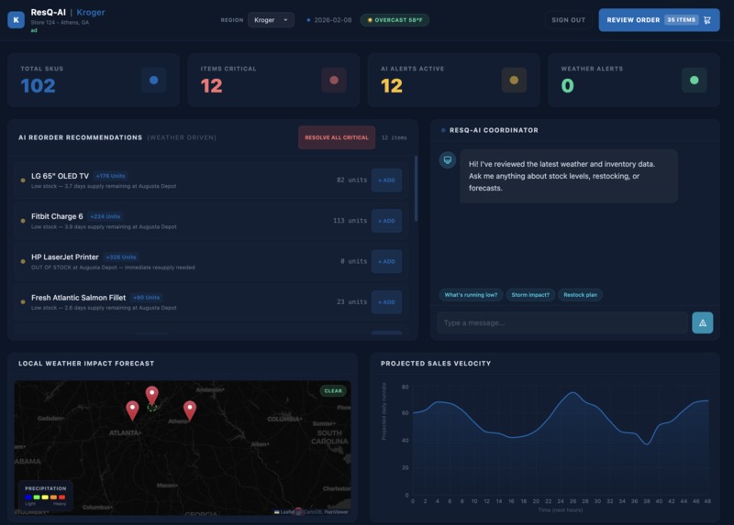Click the shopping cart icon
The image size is (734, 525).
[x=707, y=20]
